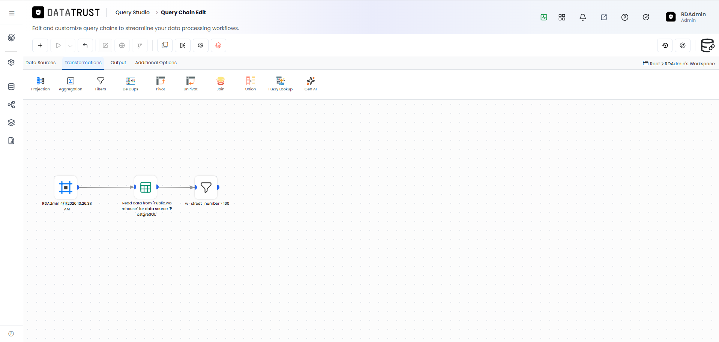
Task: Click the history restore icon button
Action: pyautogui.click(x=665, y=45)
